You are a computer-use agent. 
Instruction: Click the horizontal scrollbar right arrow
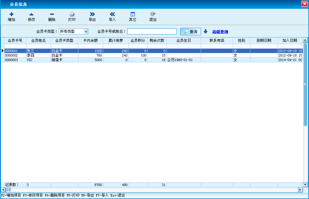pyautogui.click(x=300, y=190)
